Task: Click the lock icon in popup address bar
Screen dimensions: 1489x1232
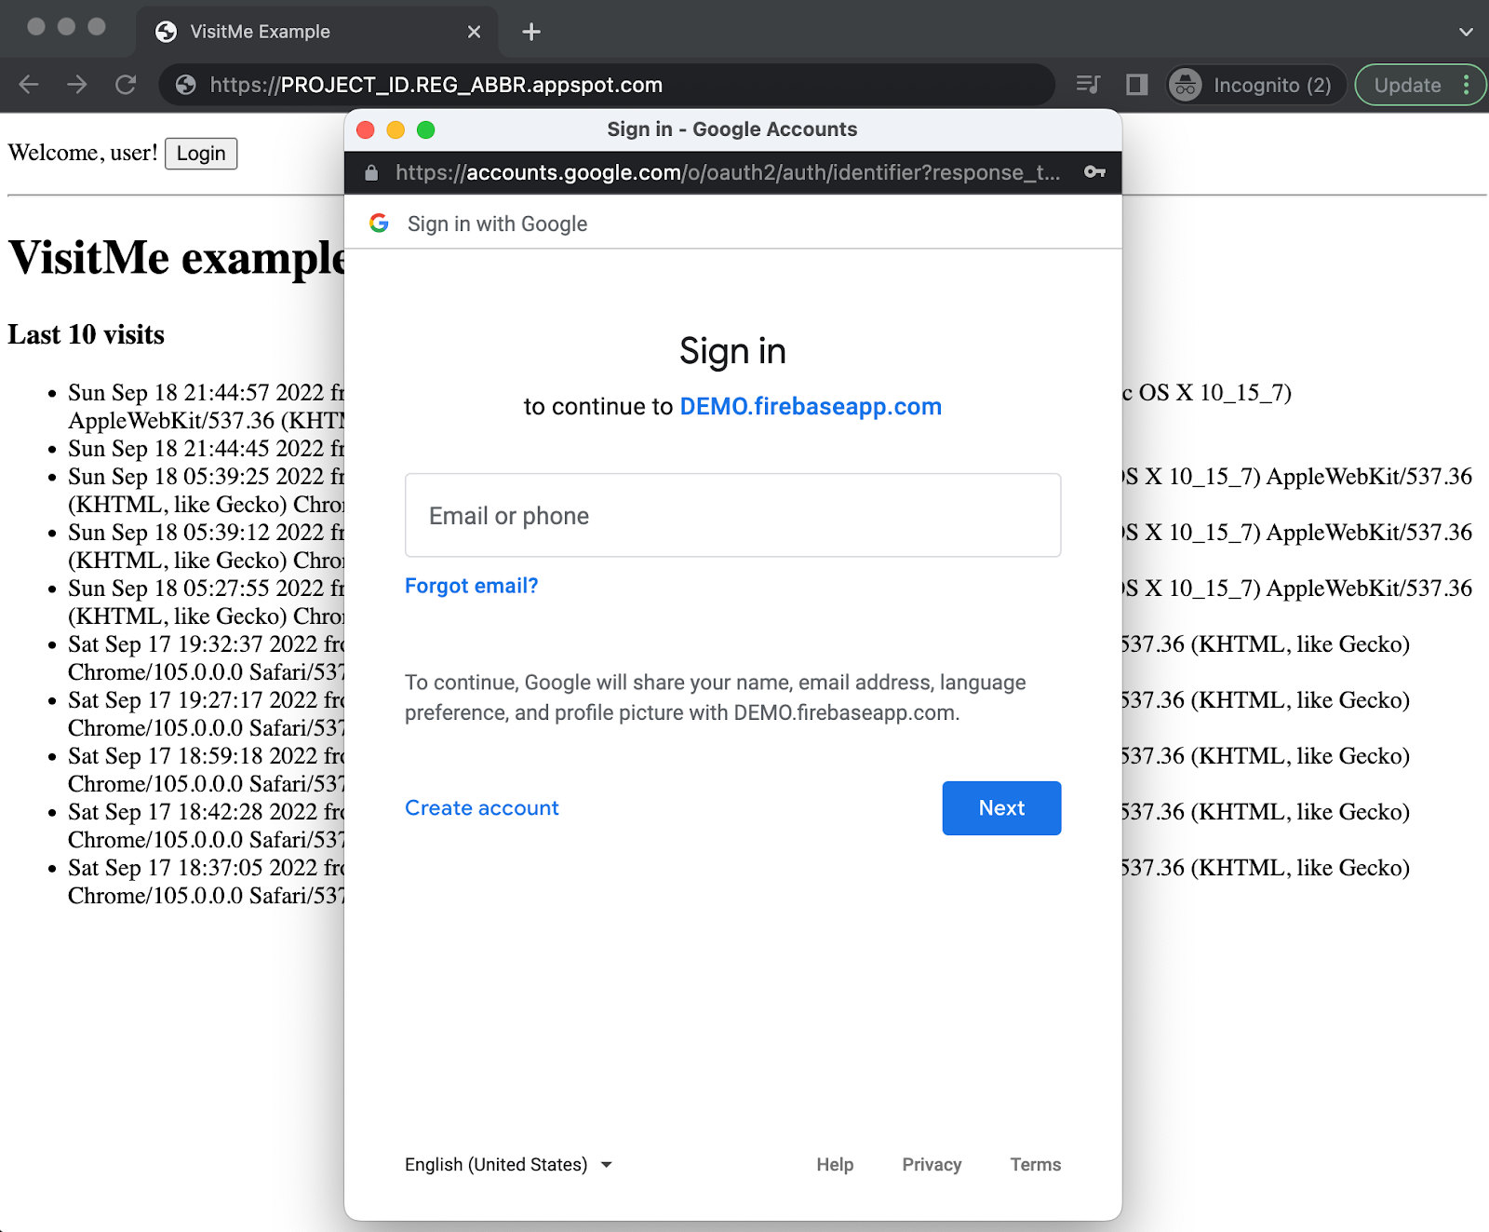Action: click(371, 172)
